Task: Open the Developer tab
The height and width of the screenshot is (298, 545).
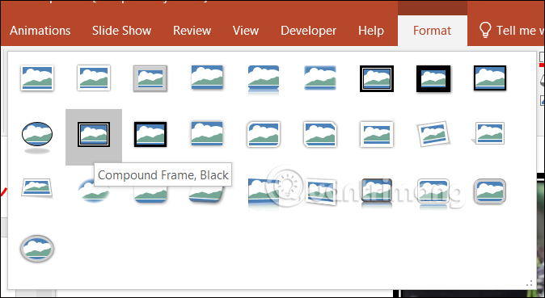Action: [308, 31]
